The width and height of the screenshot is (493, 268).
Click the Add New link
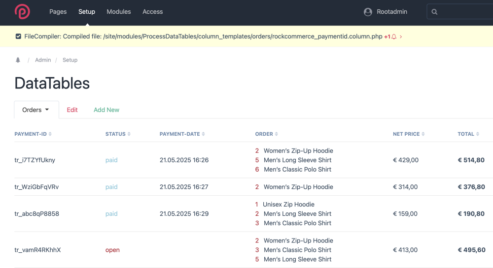click(x=106, y=110)
